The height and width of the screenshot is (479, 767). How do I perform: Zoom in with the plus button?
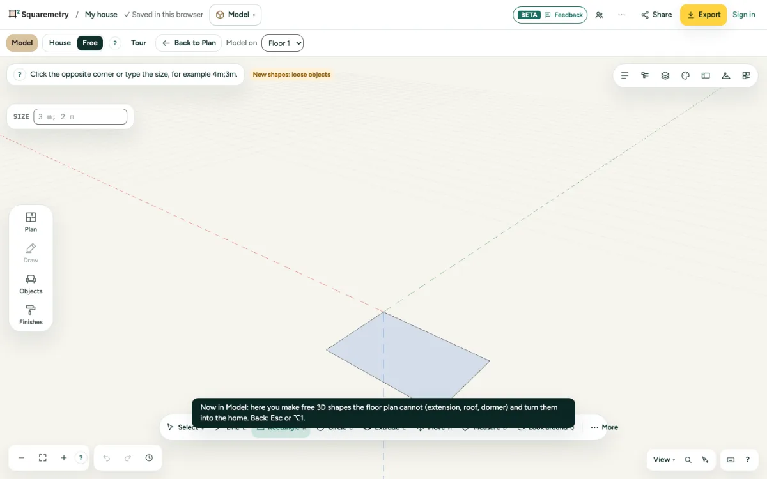tap(64, 458)
